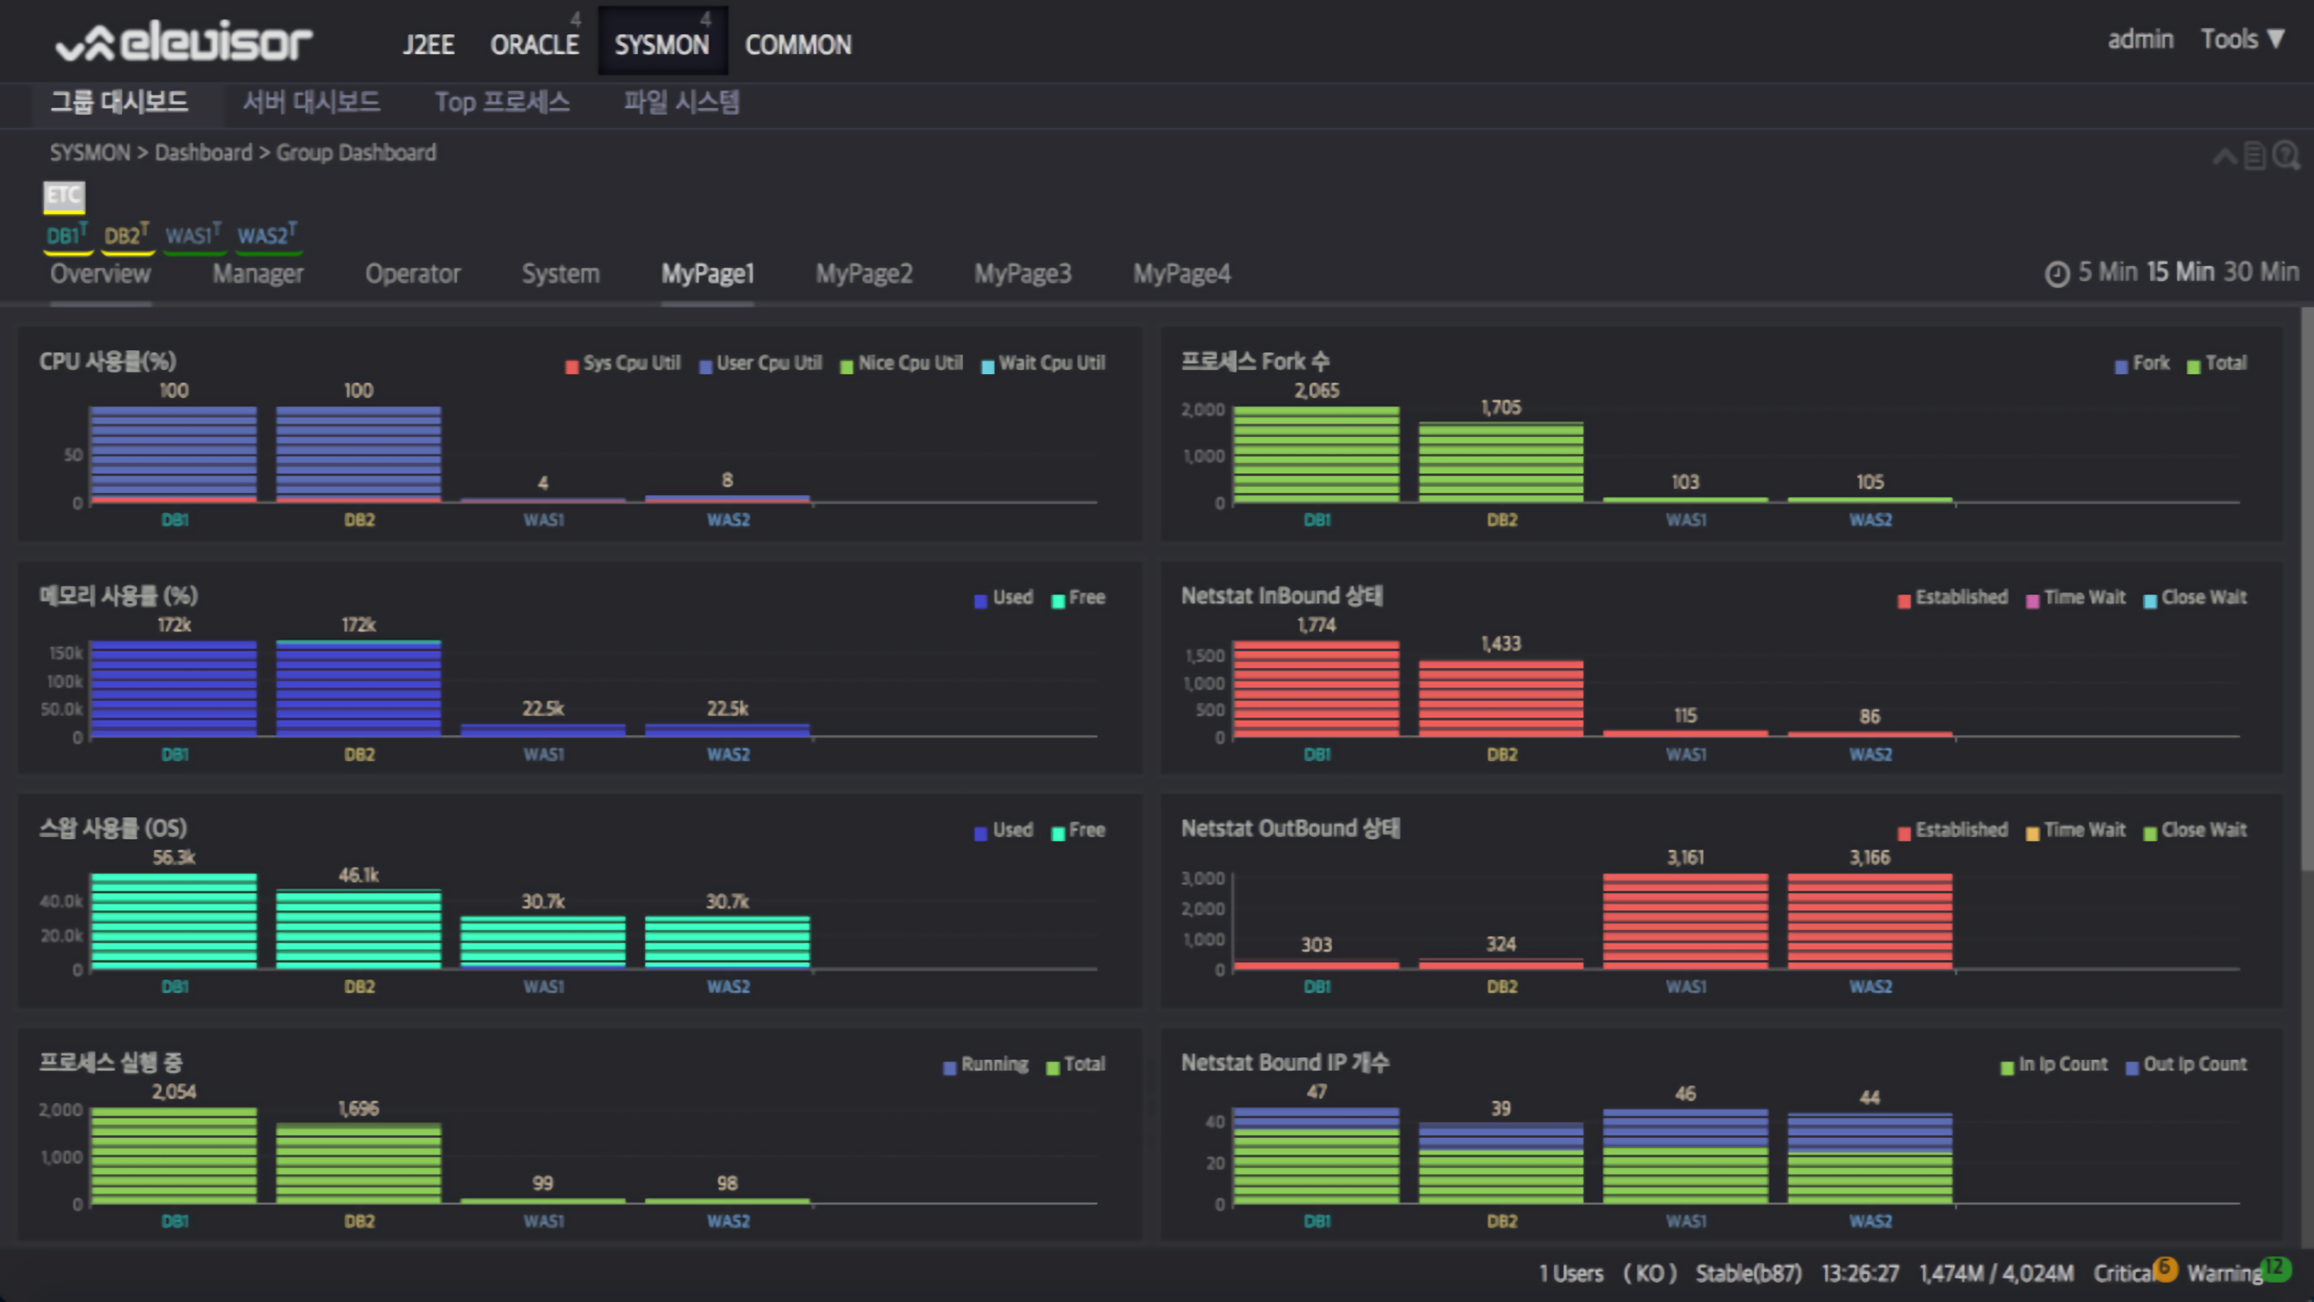Open the MyPage2 tab

click(863, 274)
